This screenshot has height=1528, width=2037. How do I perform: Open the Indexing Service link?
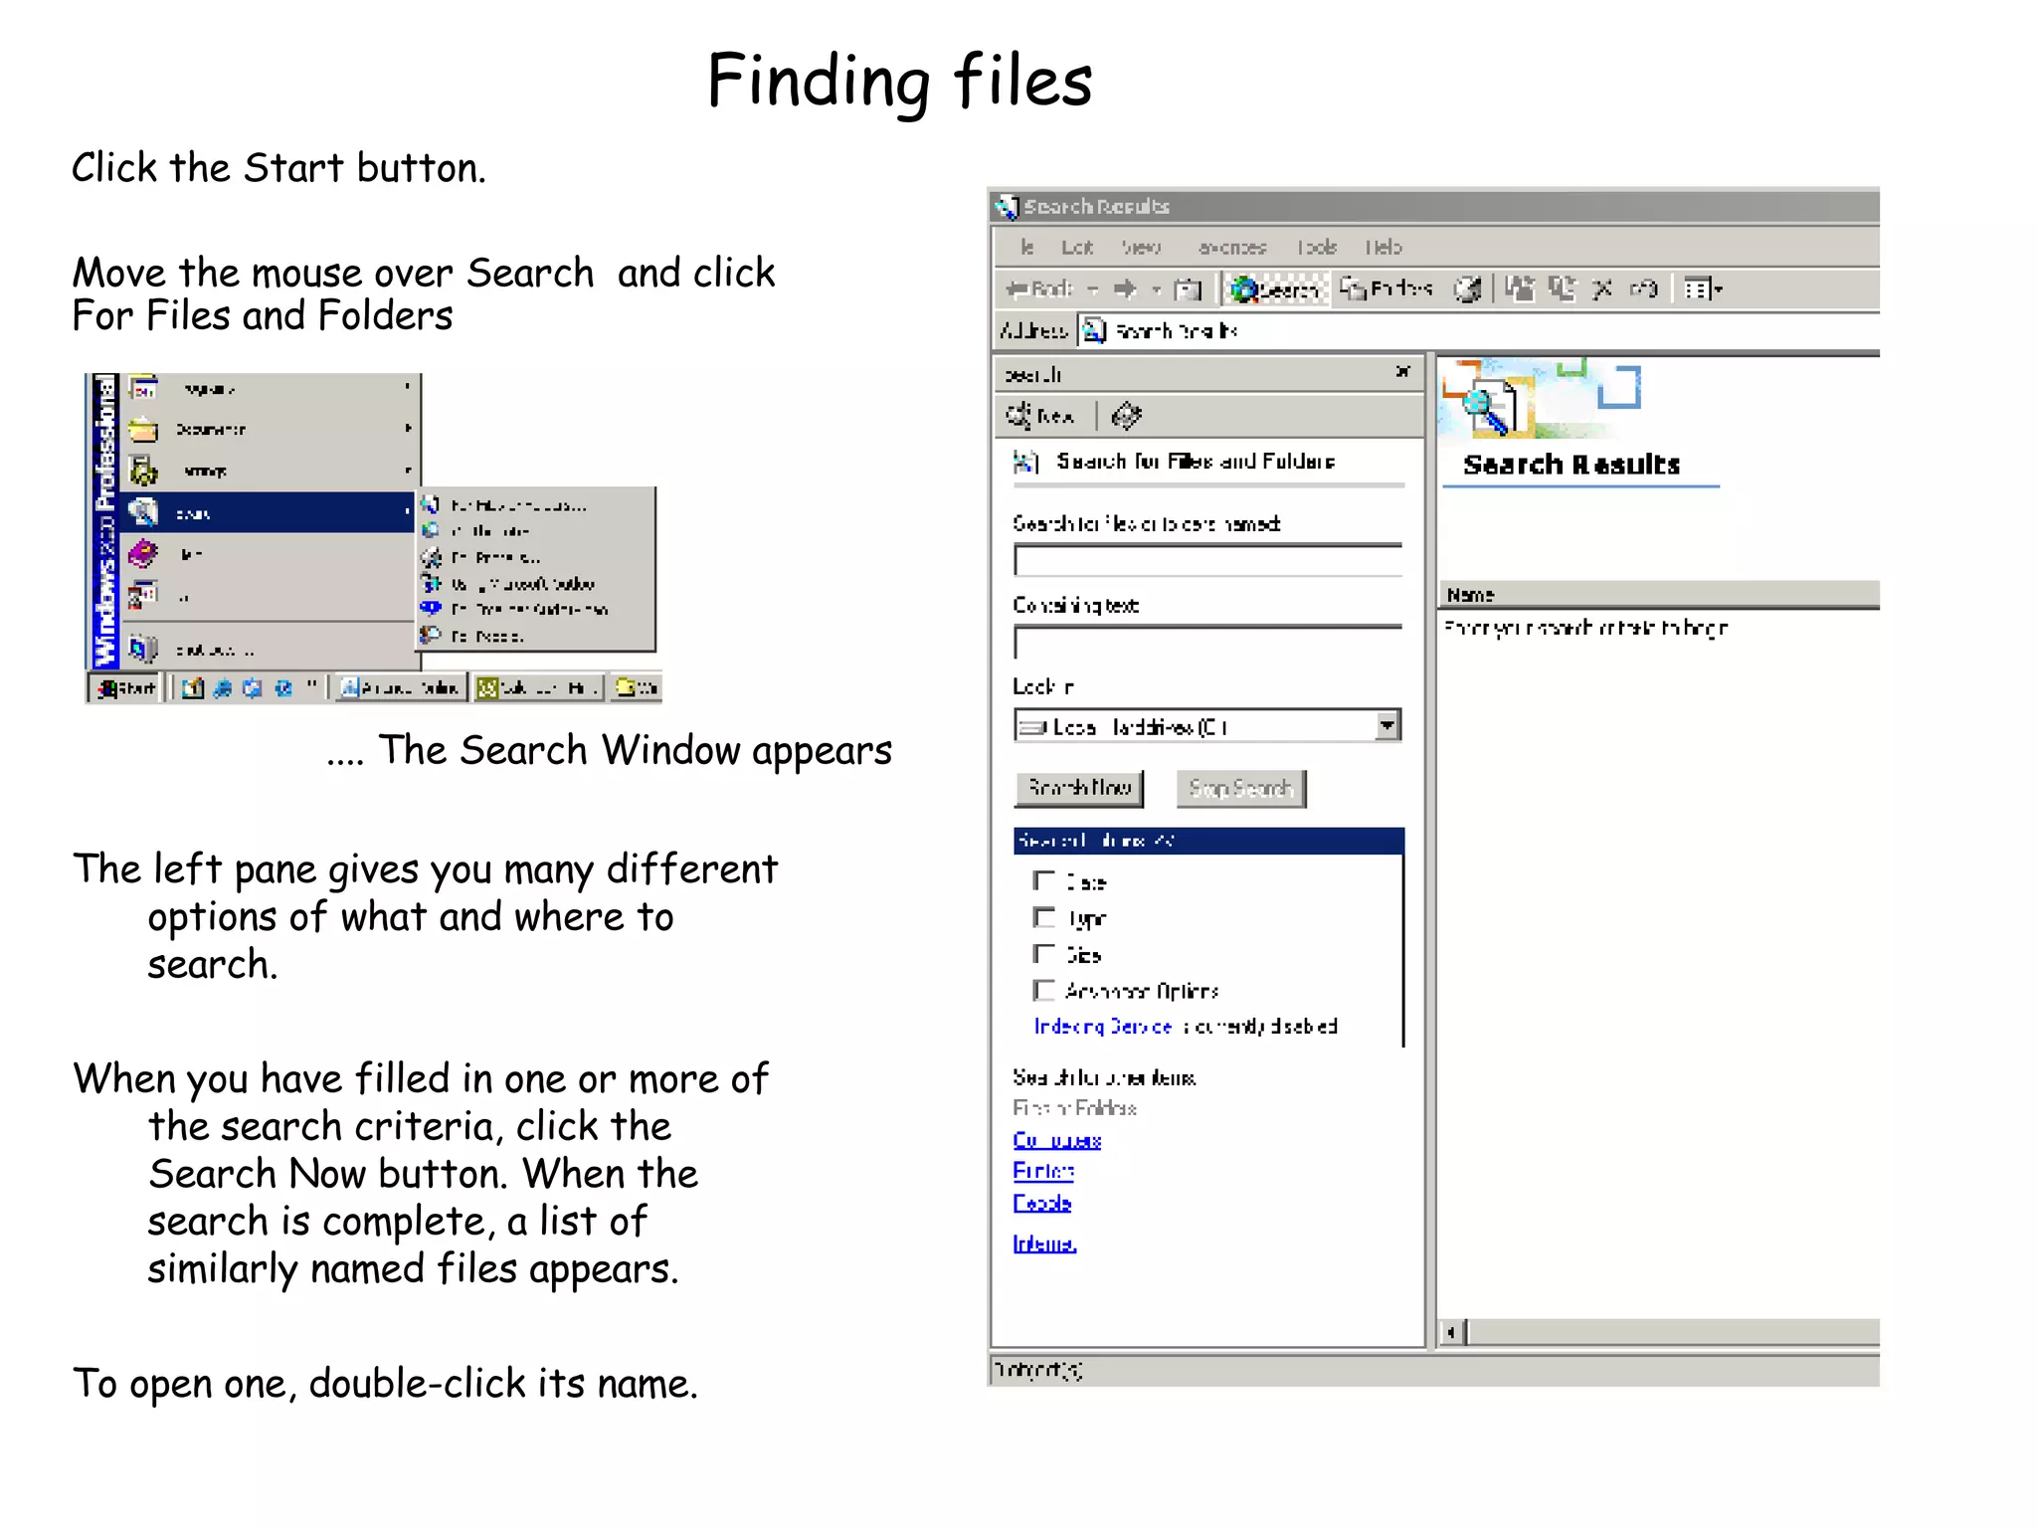tap(1103, 1026)
